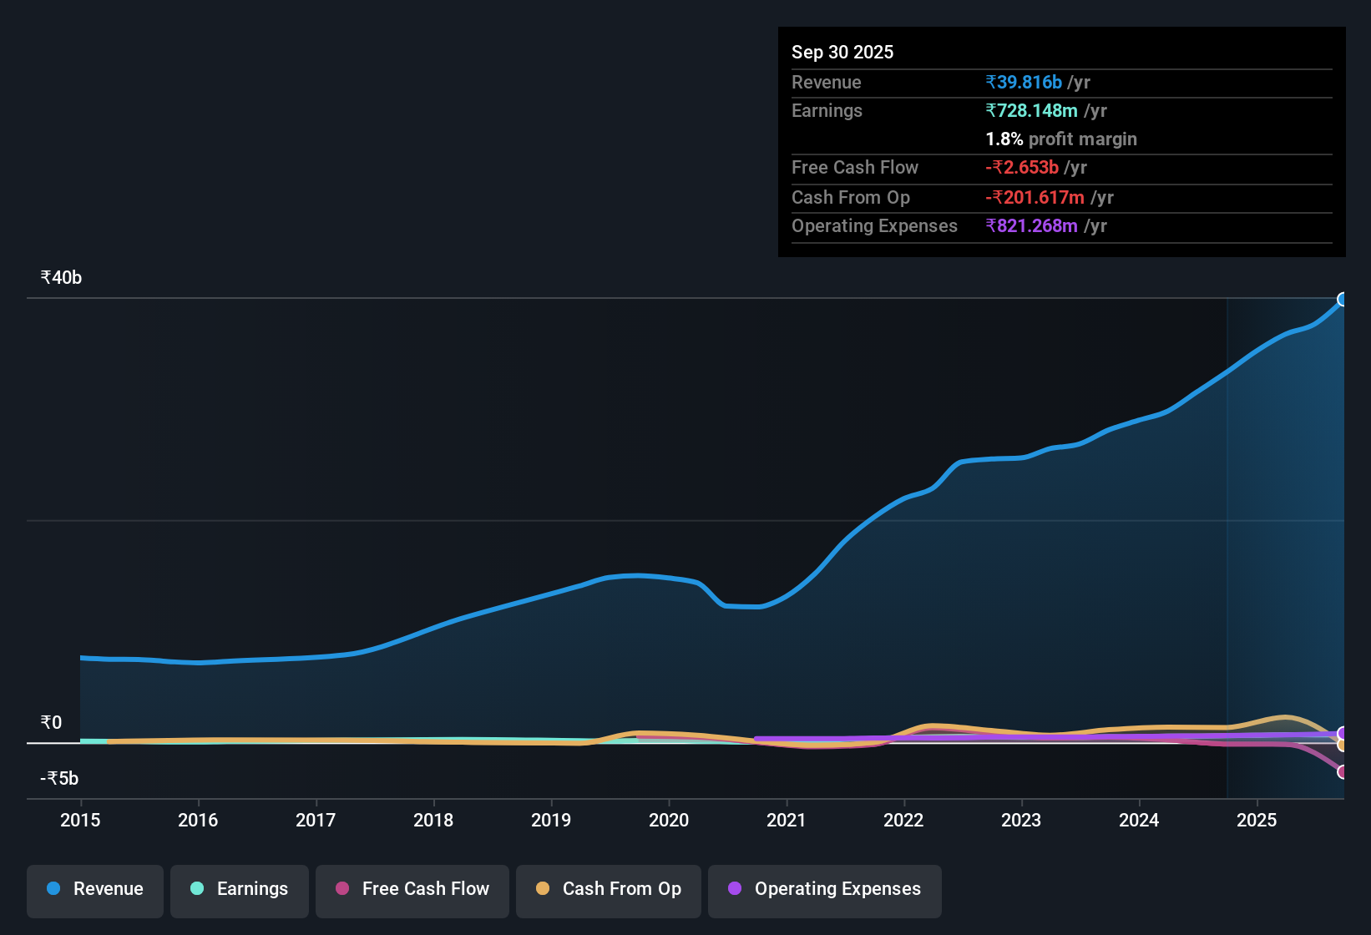This screenshot has width=1371, height=935.
Task: Select the 2020 axis label
Action: pyautogui.click(x=669, y=821)
